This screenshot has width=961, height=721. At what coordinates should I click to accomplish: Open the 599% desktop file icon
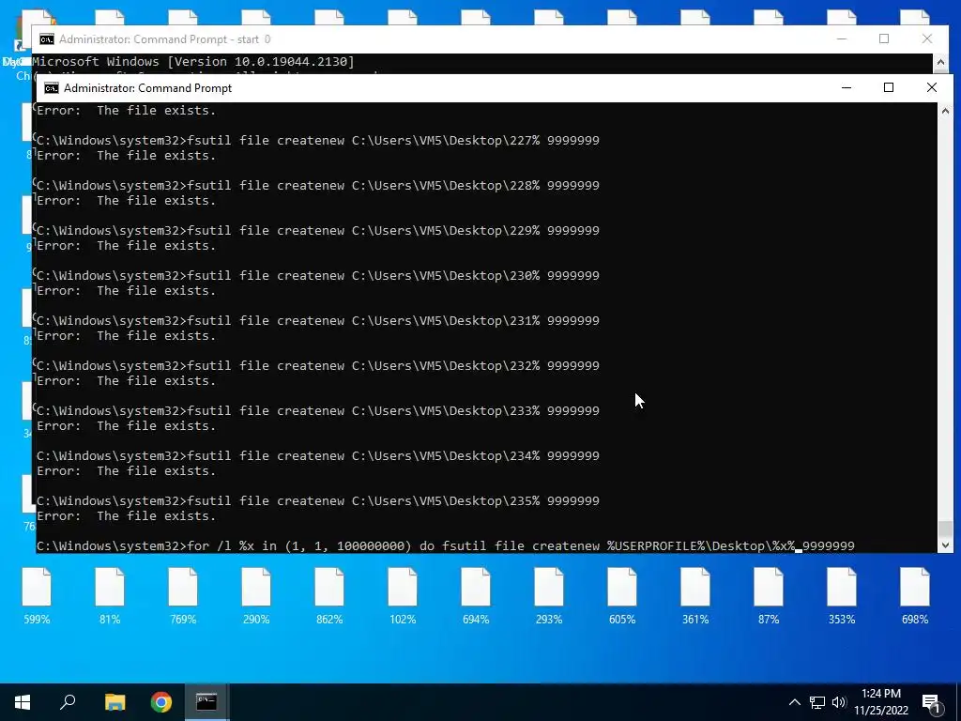click(37, 596)
